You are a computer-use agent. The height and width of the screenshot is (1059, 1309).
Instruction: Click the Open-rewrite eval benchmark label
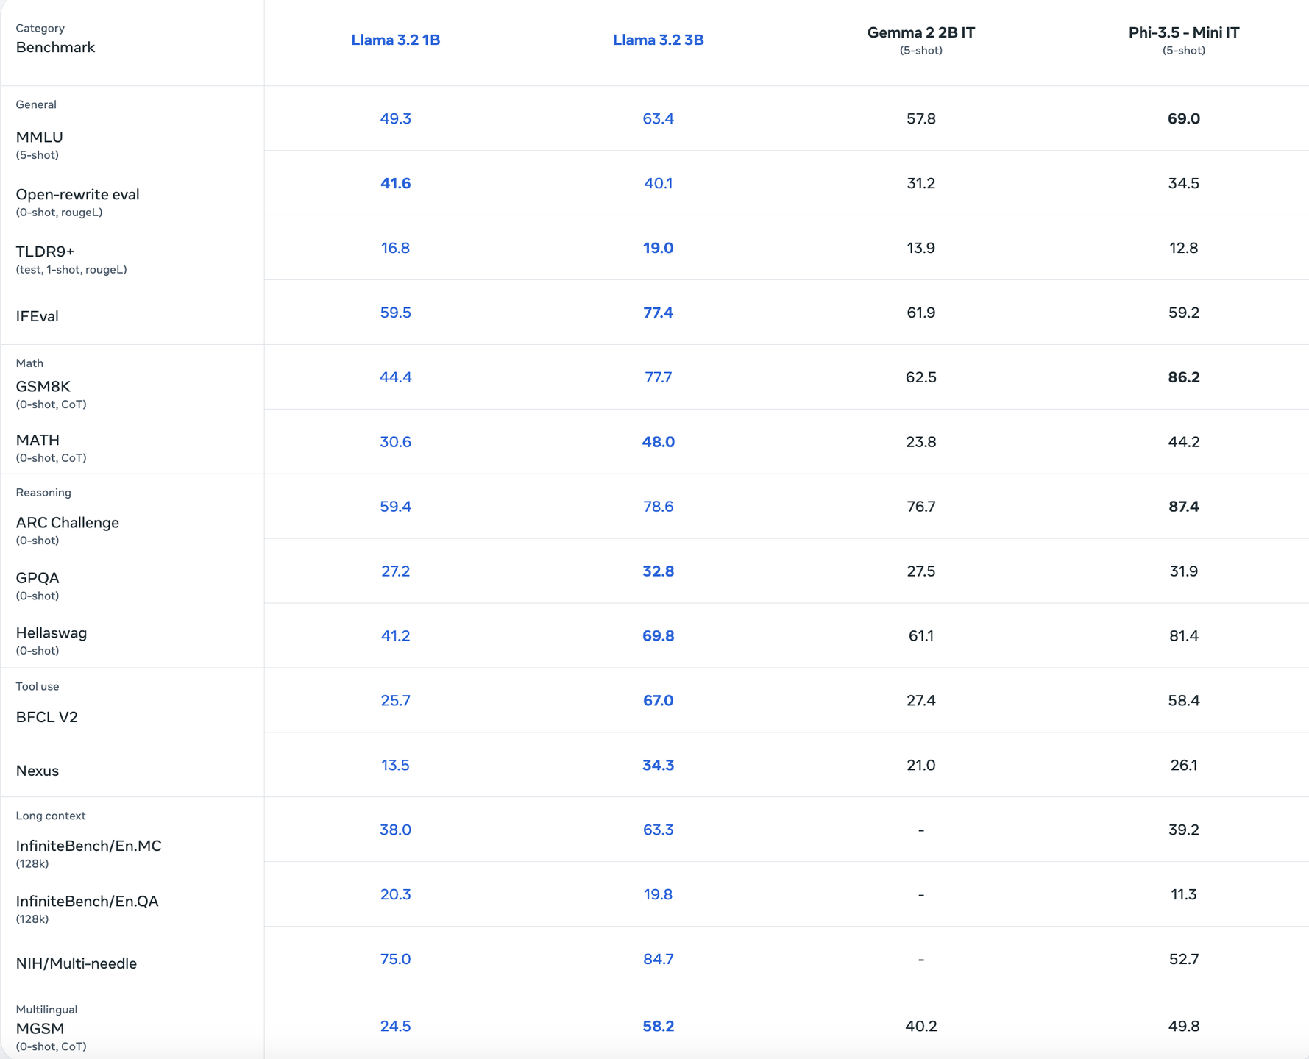tap(77, 195)
